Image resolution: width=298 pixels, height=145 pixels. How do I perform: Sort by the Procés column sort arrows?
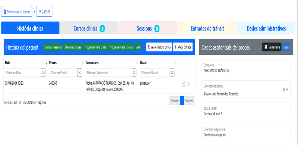tap(83, 63)
